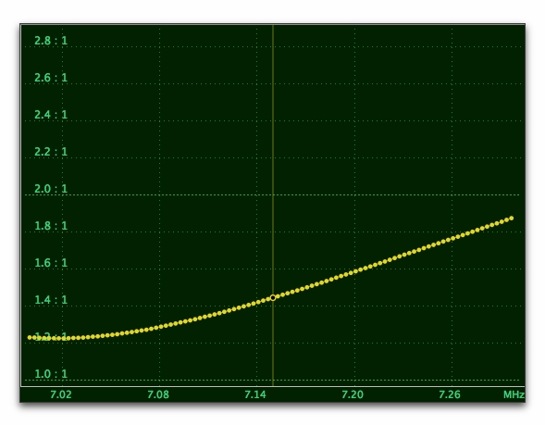This screenshot has width=545, height=425.
Task: Click the 2.6 : 1 SWR axis label
Action: pyautogui.click(x=51, y=78)
